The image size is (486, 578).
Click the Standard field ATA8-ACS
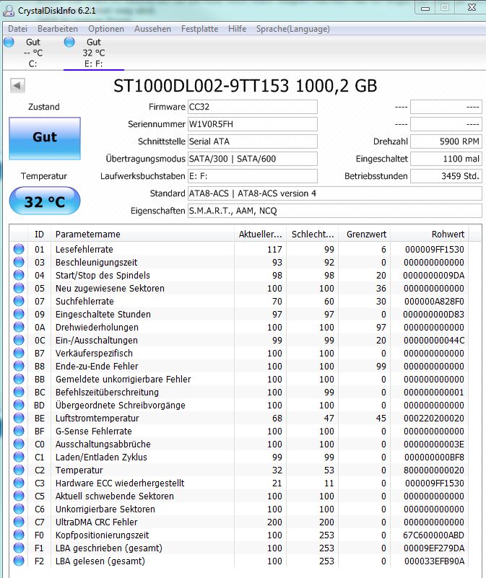pos(334,193)
